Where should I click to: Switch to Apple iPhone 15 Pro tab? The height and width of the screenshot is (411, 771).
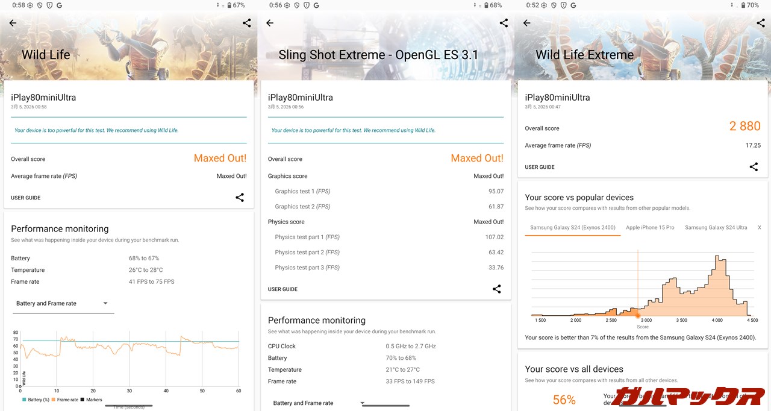click(650, 228)
